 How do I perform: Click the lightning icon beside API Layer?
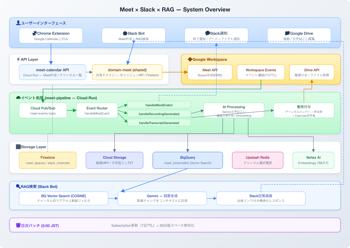coord(18,59)
